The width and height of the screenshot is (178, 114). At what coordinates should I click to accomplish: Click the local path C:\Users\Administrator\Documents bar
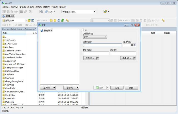19,29
